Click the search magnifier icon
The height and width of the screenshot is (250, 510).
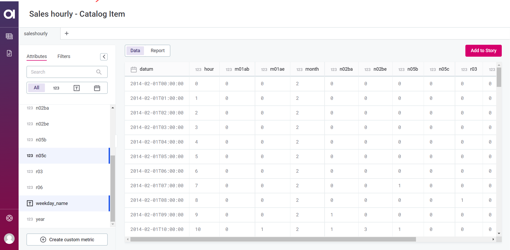coord(99,72)
